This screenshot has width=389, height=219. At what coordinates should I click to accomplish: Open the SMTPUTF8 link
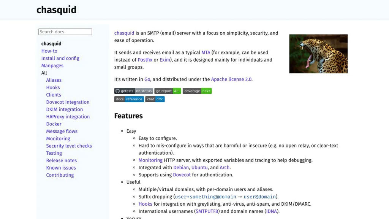point(207,211)
